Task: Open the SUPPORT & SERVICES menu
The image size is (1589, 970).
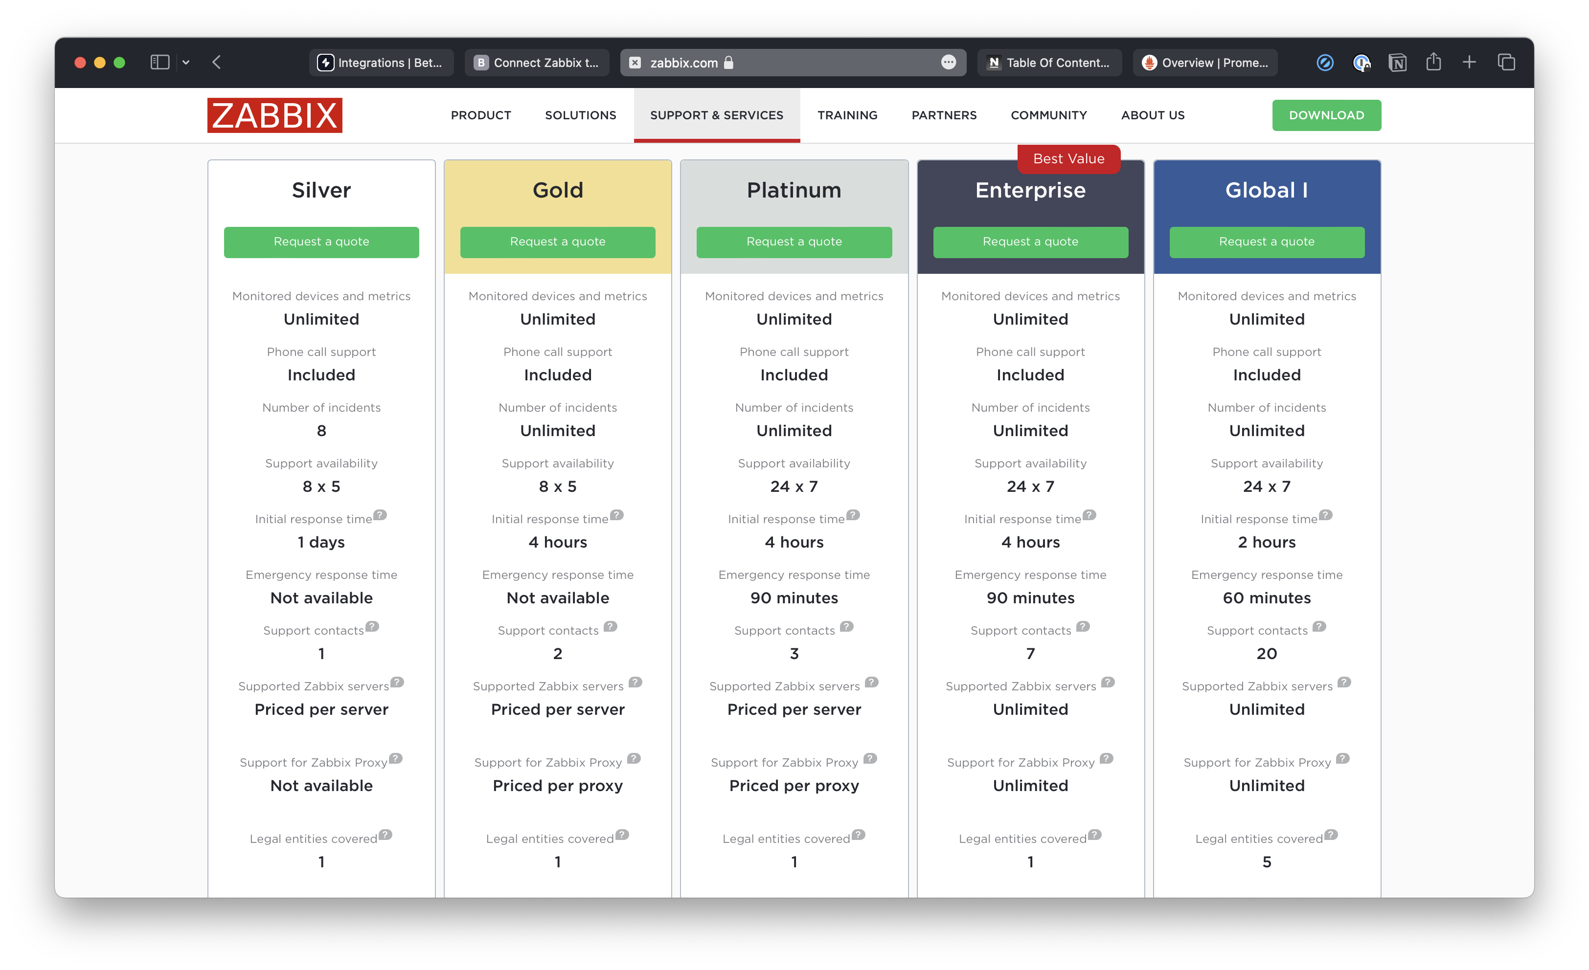Action: pos(716,115)
